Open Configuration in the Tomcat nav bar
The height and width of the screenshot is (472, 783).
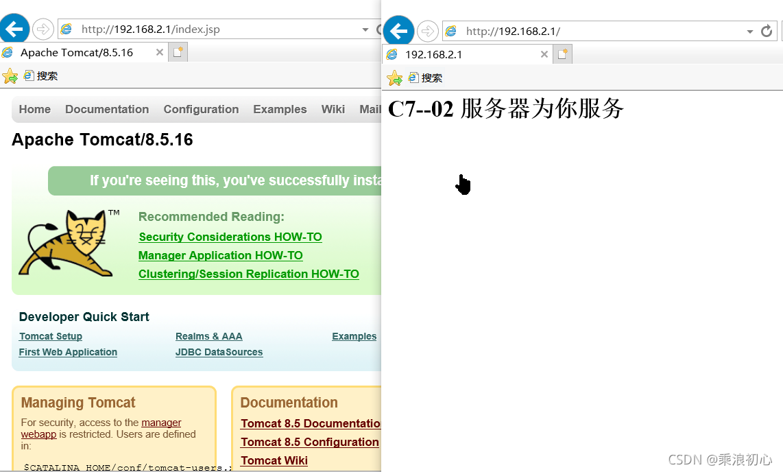(x=202, y=109)
